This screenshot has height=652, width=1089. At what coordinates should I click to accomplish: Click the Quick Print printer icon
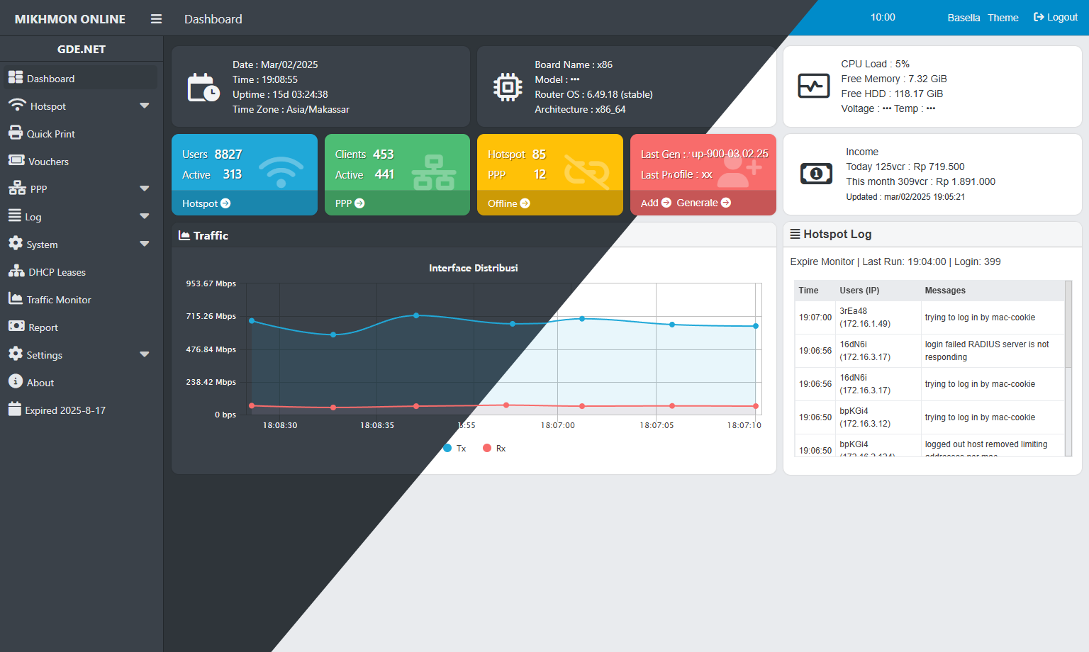[16, 133]
